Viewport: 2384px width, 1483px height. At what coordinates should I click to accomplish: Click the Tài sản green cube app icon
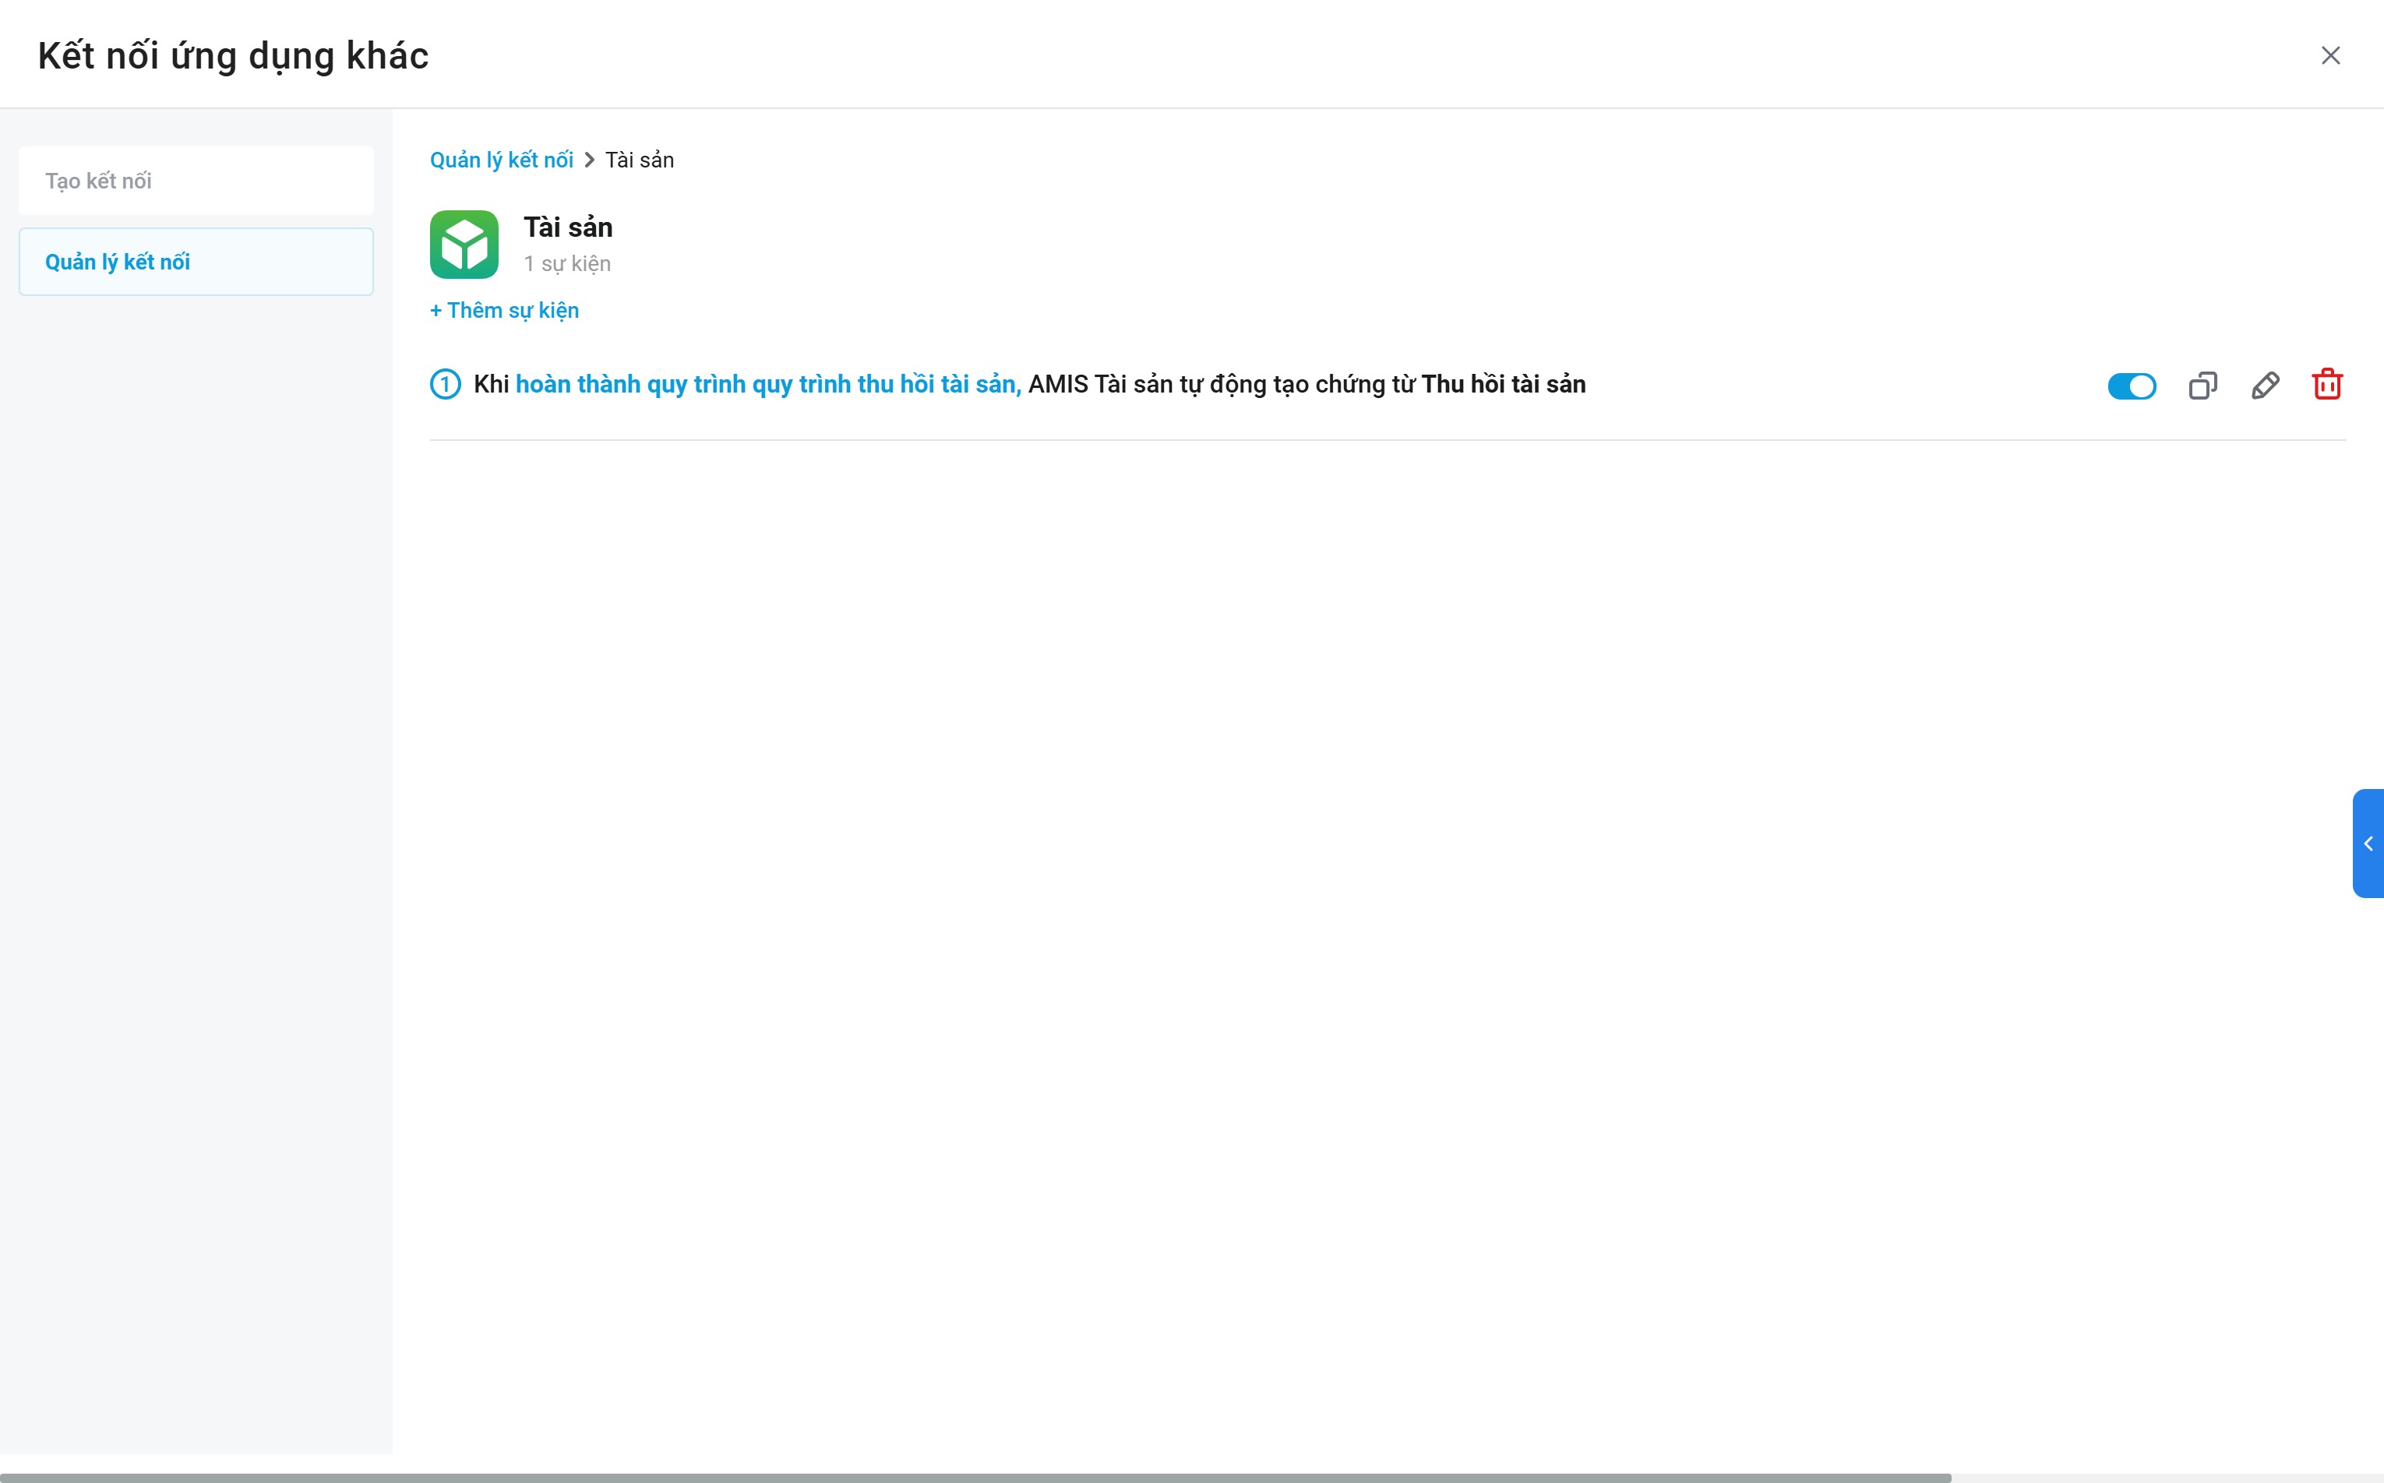coord(464,245)
